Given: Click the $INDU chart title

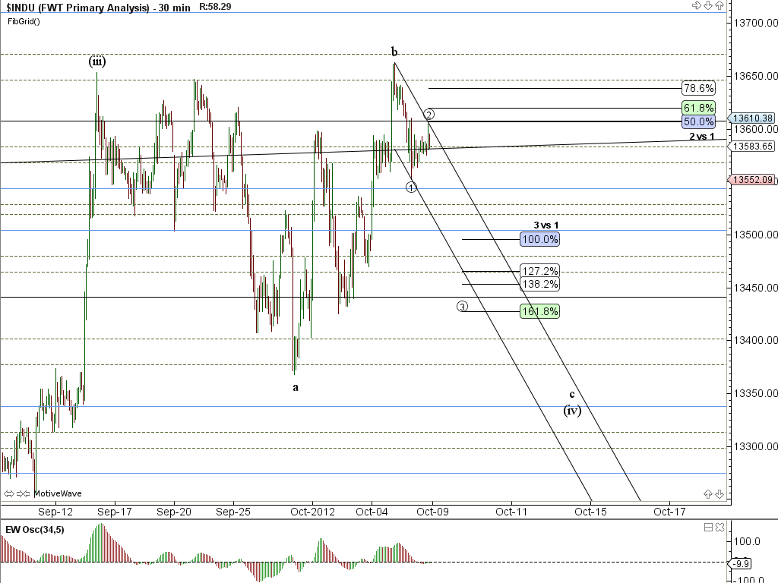Looking at the screenshot, I should [x=76, y=6].
